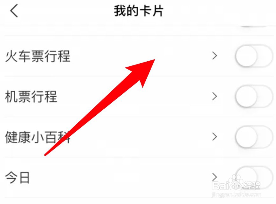Click the 我的卡片 page title

point(139,11)
